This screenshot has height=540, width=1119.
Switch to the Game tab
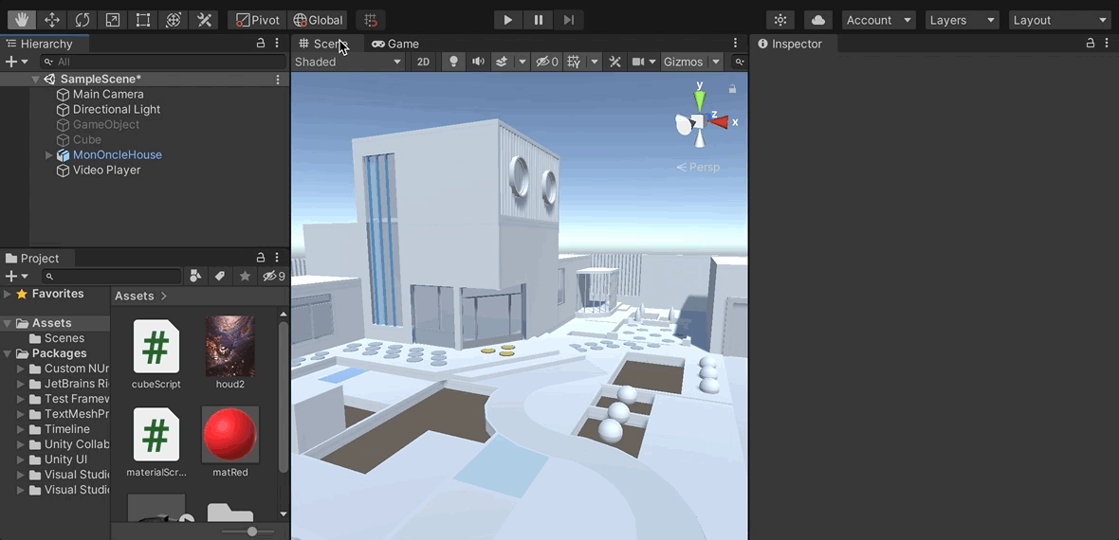[x=395, y=44]
